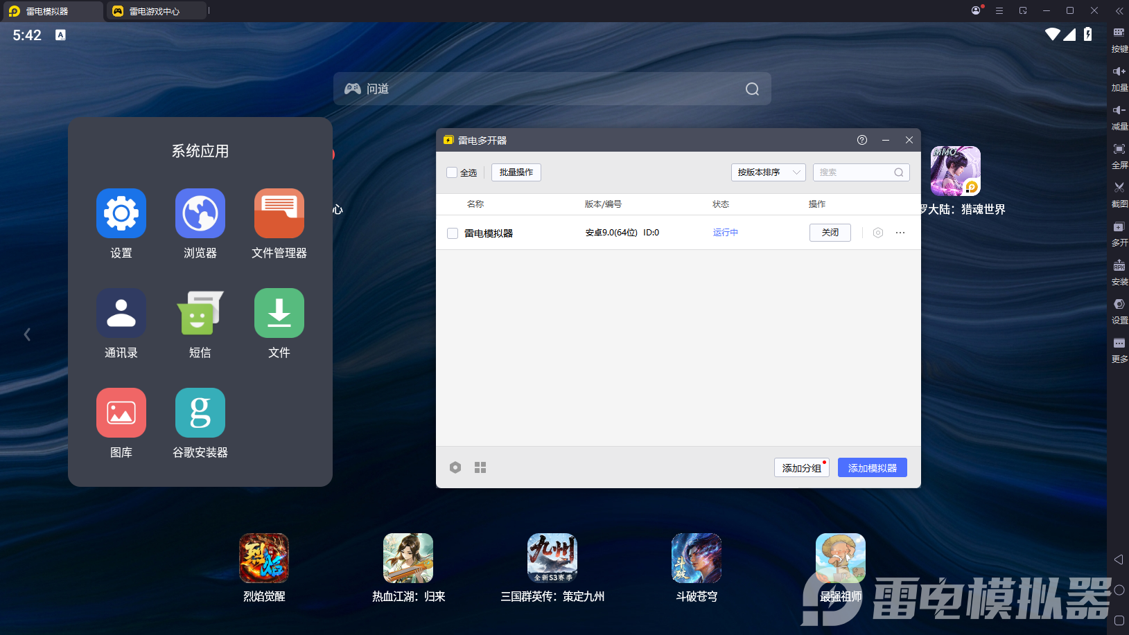Open the 通讯录 contacts app
Viewport: 1129px width, 635px height.
(121, 313)
